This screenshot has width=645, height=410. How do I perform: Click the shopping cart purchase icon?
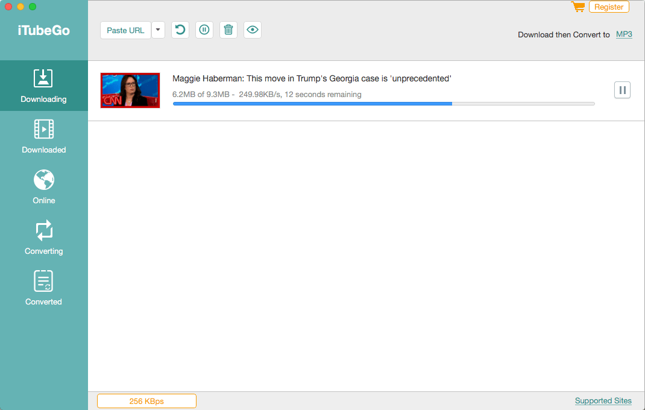(x=578, y=7)
